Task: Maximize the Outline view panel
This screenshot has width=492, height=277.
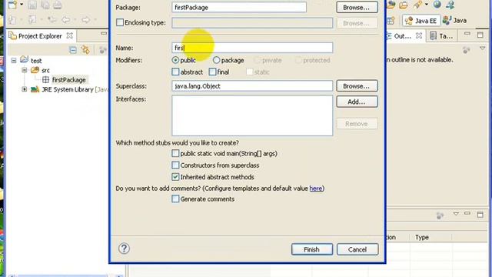Action: pyautogui.click(x=480, y=35)
